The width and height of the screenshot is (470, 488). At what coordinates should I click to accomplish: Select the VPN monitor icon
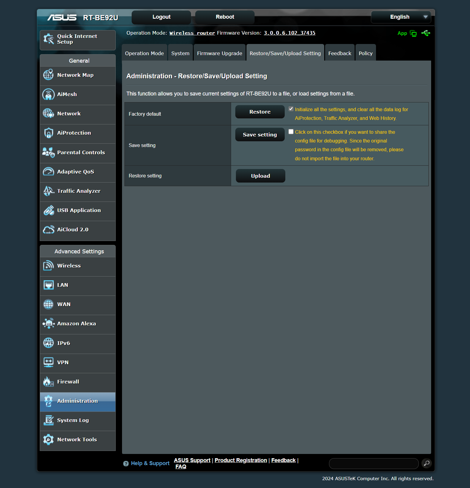pyautogui.click(x=49, y=362)
